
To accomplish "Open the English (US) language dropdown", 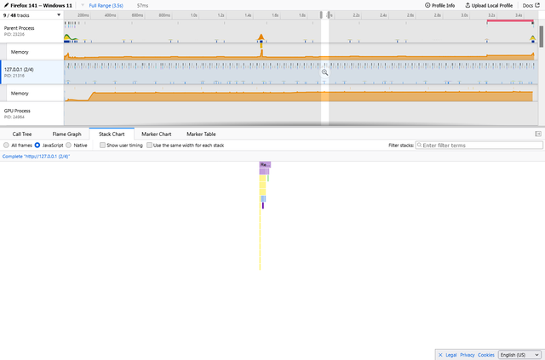I will tap(519, 355).
